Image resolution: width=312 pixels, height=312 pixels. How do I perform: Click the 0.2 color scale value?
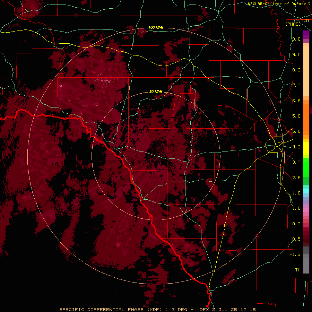[296, 224]
